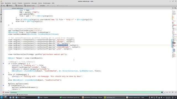Collapse the 'if (!file.isEmpty())' code fold marker

(3, 64)
